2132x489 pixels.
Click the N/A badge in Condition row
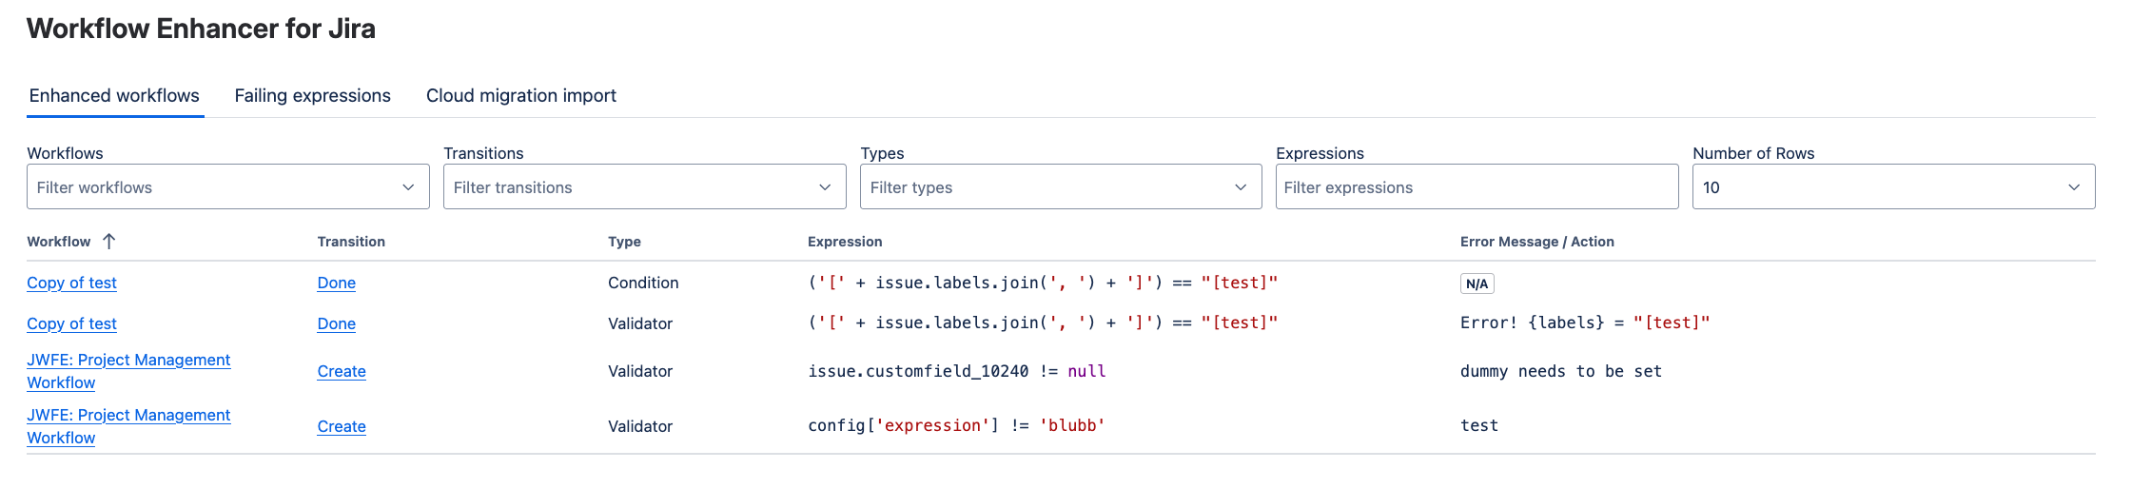1477,284
